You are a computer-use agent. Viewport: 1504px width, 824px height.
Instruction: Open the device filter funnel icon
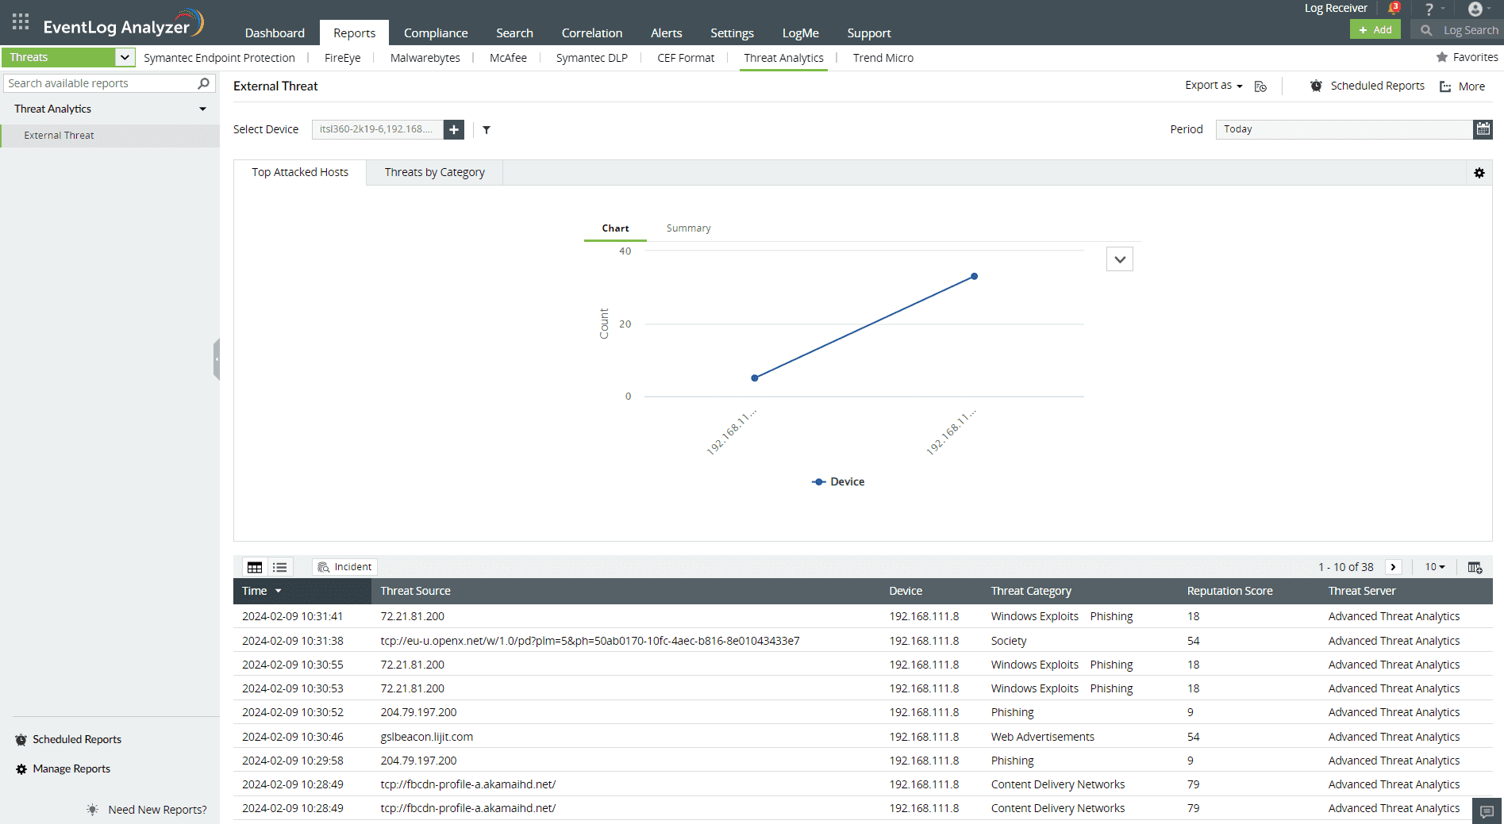pyautogui.click(x=487, y=130)
